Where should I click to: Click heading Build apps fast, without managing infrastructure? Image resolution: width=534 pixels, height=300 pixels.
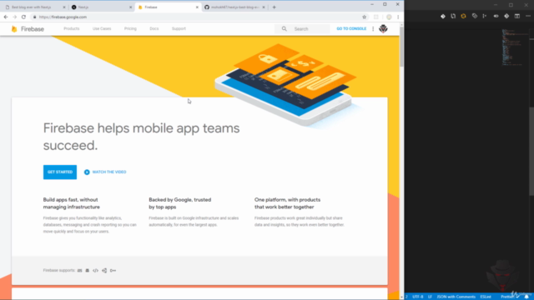[x=72, y=203]
